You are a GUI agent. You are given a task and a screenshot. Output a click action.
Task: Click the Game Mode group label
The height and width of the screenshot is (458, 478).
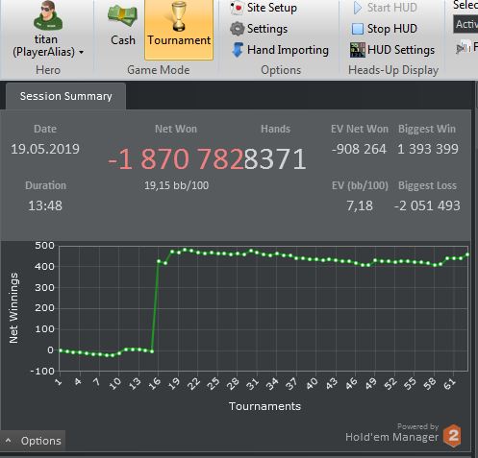tap(159, 70)
